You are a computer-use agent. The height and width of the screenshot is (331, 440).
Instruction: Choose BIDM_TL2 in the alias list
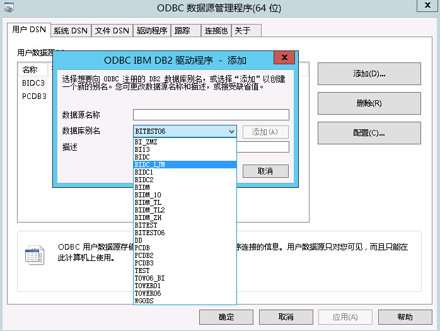pos(185,211)
